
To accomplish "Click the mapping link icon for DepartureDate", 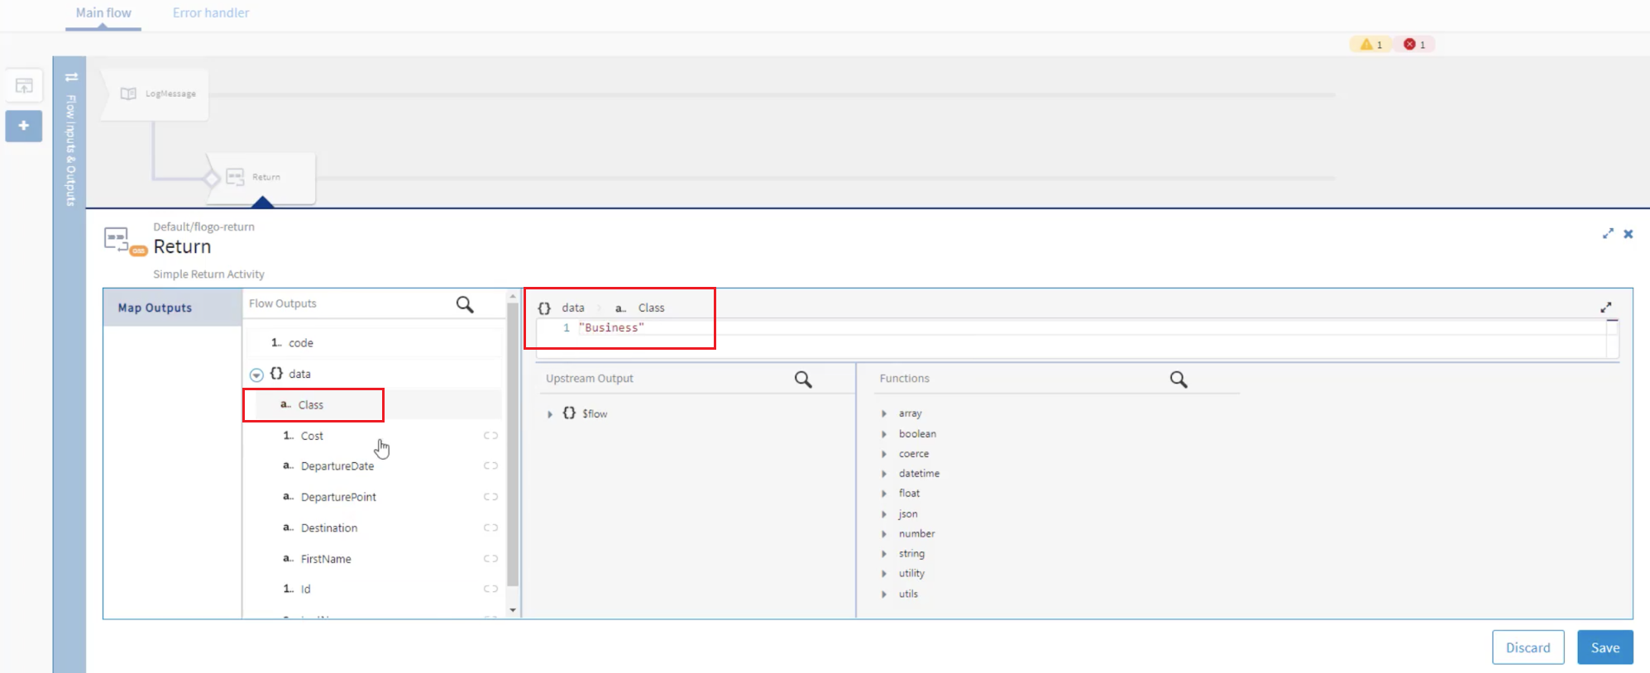I will [x=490, y=466].
